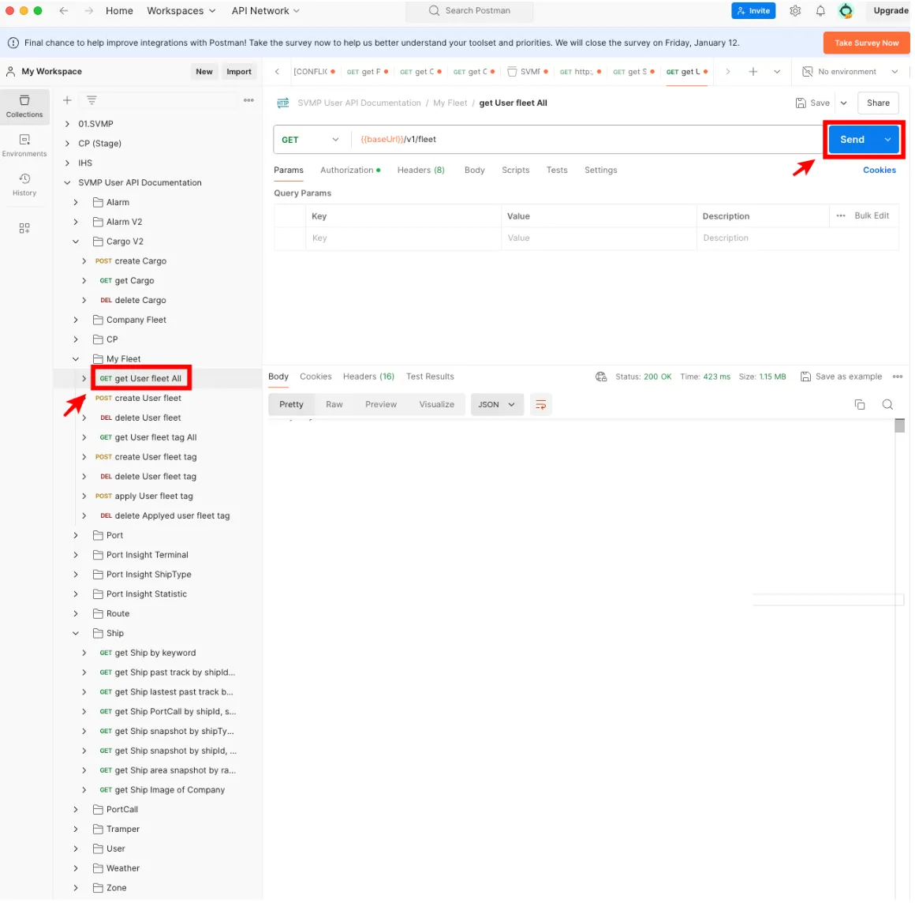
Task: Open the Collections sidebar panel
Action: [24, 107]
